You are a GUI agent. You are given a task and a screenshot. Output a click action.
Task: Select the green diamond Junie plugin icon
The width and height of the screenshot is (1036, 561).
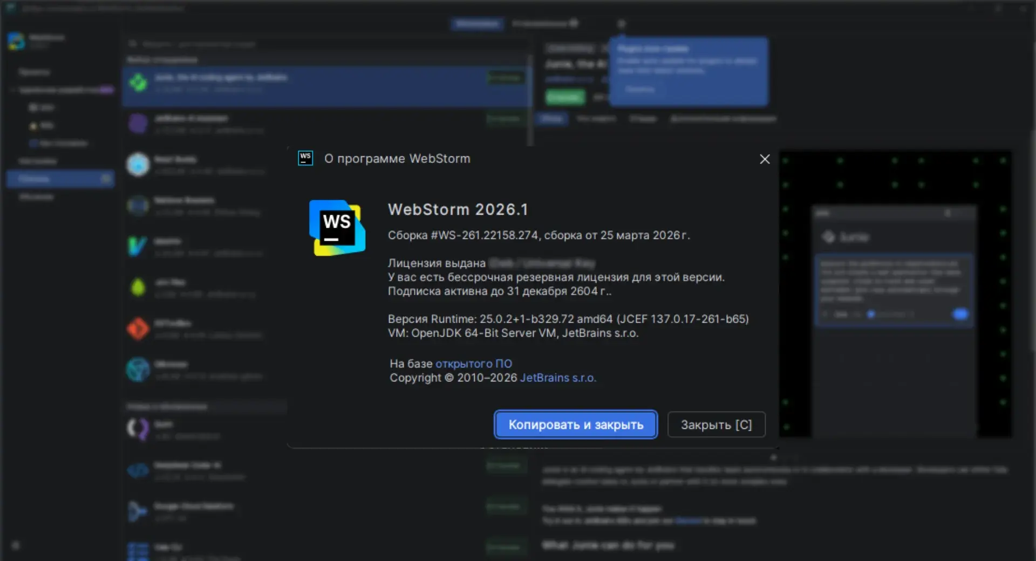(x=138, y=83)
